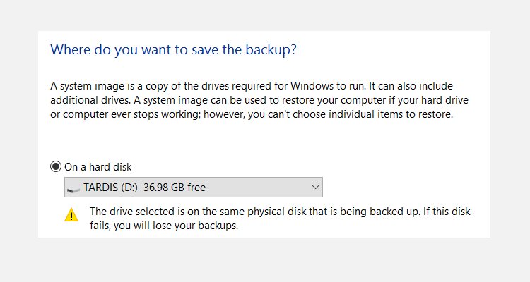Click the "fails, you will lose your backups" text
The height and width of the screenshot is (282, 530).
point(164,226)
